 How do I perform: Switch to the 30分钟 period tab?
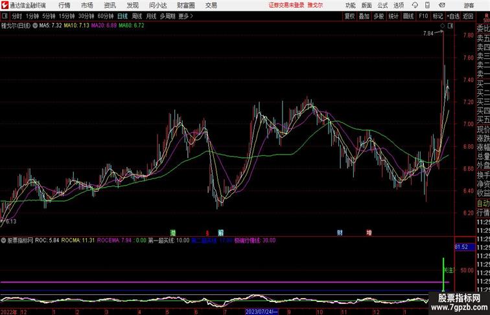click(x=86, y=16)
